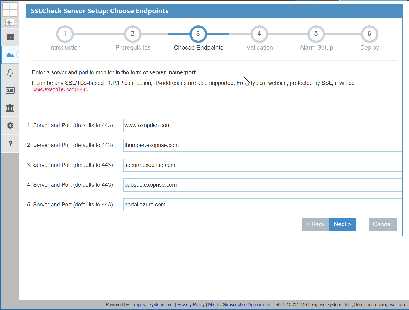Open the settings gear icon
The width and height of the screenshot is (409, 310).
click(x=10, y=126)
